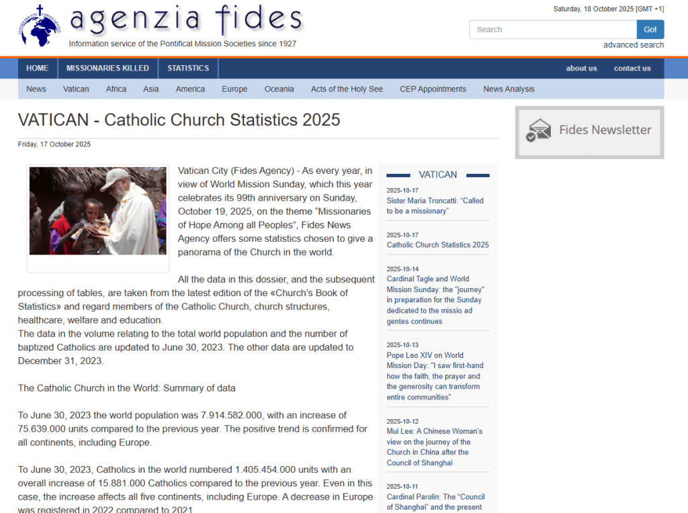Select the Oceania section tab

[x=279, y=89]
